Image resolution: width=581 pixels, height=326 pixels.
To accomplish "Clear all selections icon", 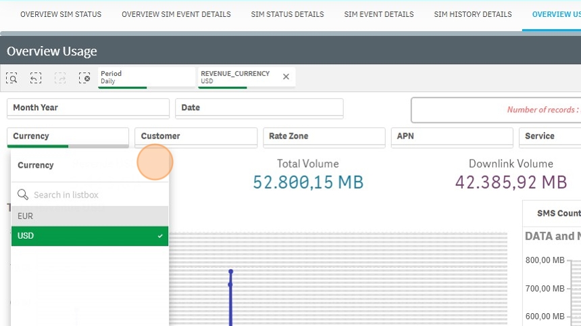I will [x=84, y=78].
